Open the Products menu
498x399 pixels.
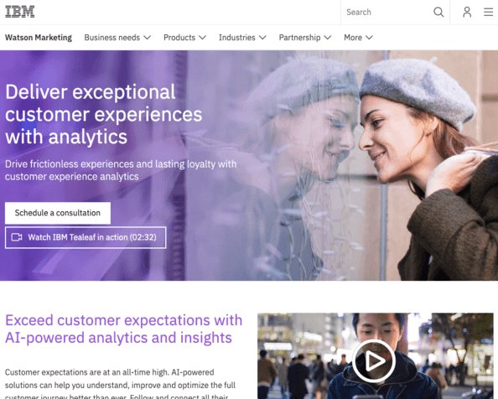pyautogui.click(x=184, y=38)
